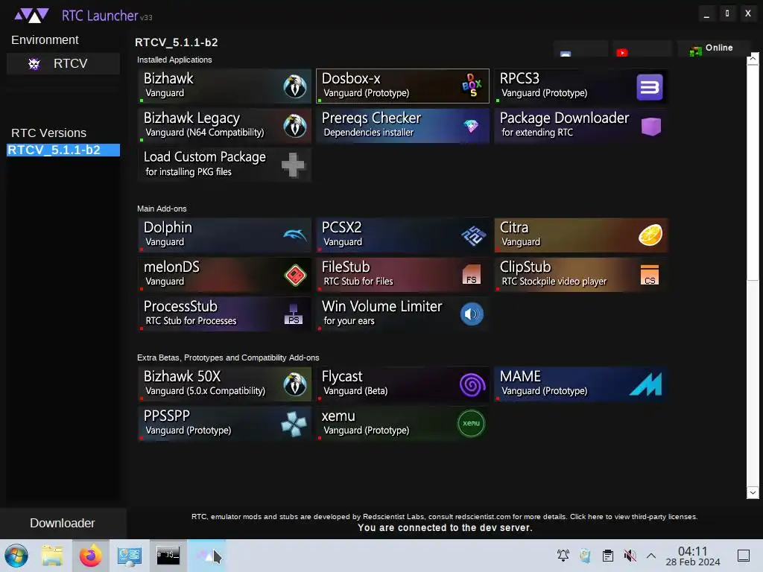Open the terminal window from the taskbar
The image size is (763, 572).
(x=168, y=556)
